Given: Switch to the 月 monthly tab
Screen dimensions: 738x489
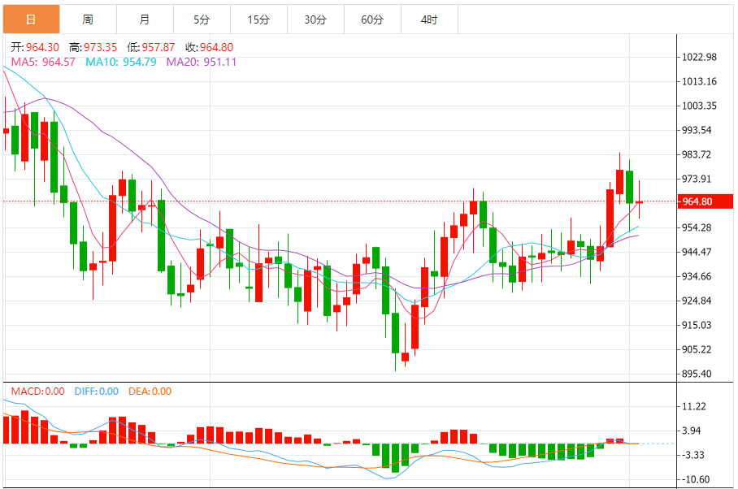Looking at the screenshot, I should pyautogui.click(x=145, y=19).
